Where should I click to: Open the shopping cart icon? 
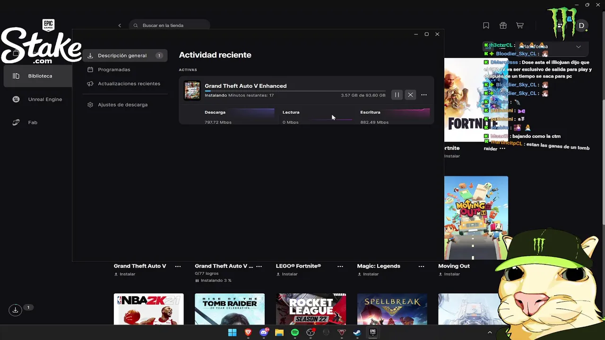520,25
